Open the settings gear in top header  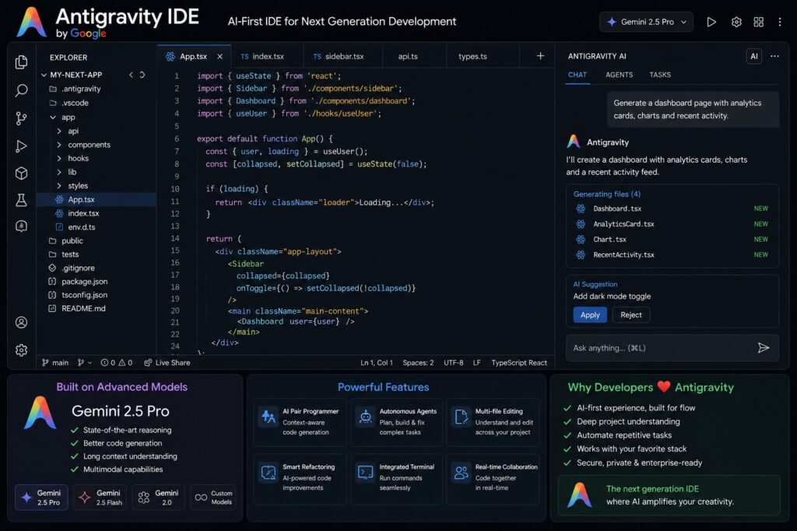click(x=736, y=22)
